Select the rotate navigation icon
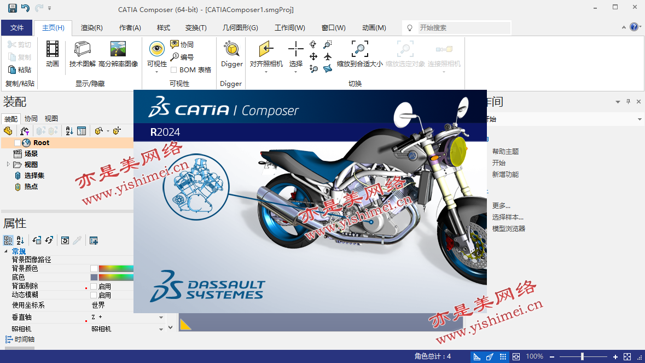The height and width of the screenshot is (363, 645). click(x=313, y=44)
